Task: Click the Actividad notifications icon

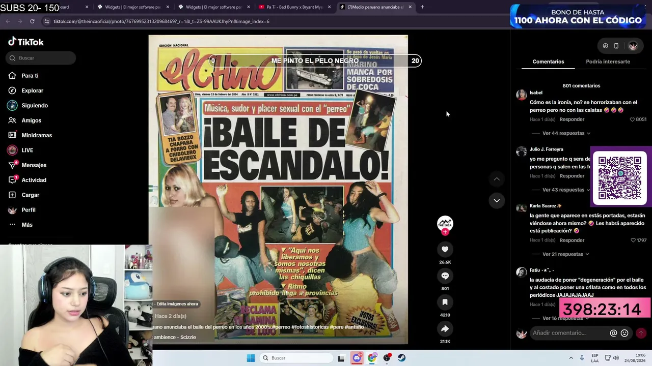Action: point(12,180)
